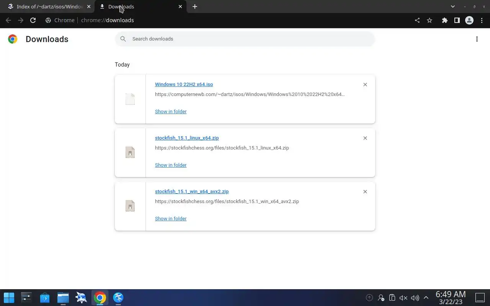
Task: Remove stockfish_15.1_win_x64_avx2.zip from list
Action: tap(365, 192)
